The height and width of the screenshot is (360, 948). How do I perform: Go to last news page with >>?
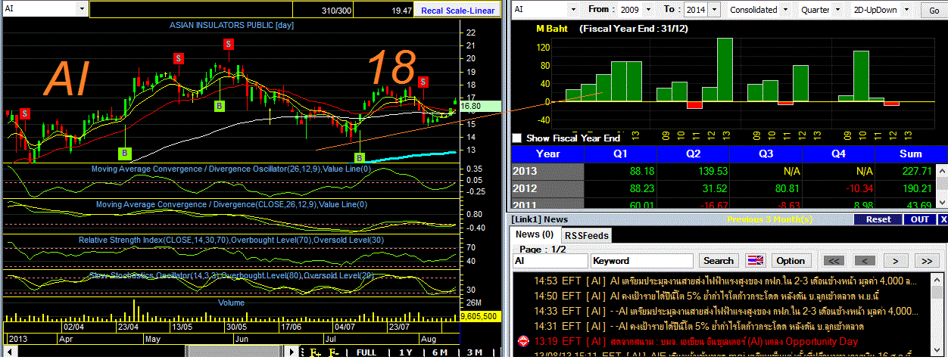coord(927,260)
